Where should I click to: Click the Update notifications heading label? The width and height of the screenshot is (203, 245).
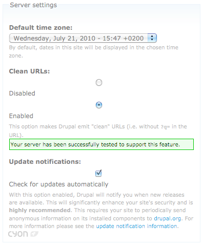coord(45,162)
